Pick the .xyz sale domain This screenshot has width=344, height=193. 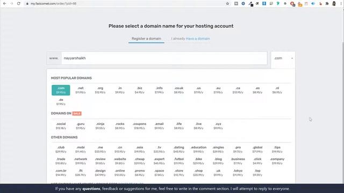218,126
